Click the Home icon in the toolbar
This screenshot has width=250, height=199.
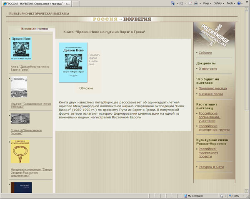click(x=173, y=3)
